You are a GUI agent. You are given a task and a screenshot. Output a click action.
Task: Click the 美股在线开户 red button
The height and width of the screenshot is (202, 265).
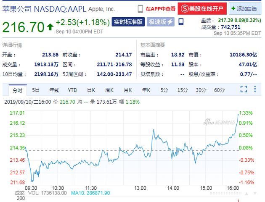(202, 8)
